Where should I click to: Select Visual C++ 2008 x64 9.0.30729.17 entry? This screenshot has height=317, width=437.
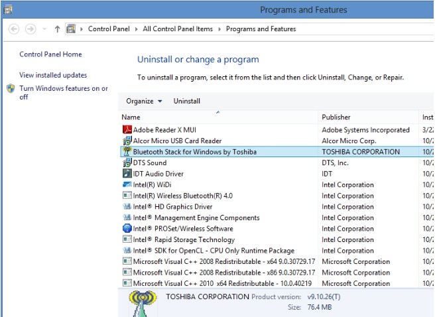pyautogui.click(x=223, y=261)
